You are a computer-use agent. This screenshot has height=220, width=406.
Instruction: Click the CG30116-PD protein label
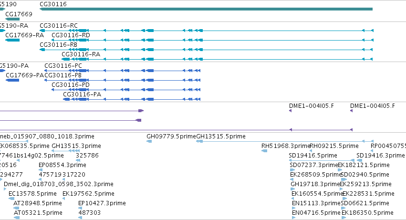[71, 85]
